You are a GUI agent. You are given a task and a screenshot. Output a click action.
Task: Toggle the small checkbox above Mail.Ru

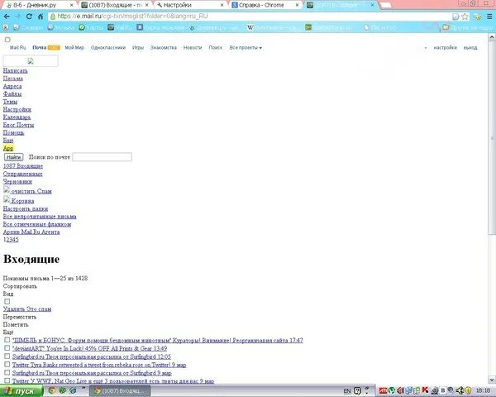click(x=7, y=40)
